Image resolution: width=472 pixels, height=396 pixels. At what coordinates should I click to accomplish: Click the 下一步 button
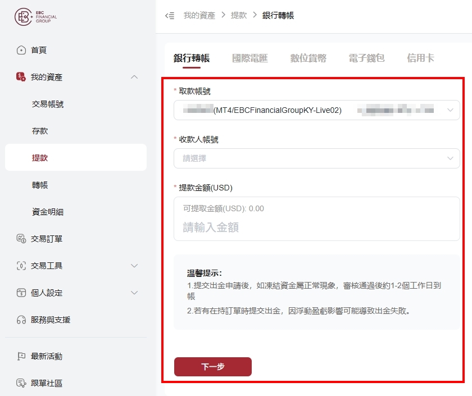pyautogui.click(x=213, y=366)
